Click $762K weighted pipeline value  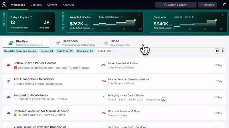[x=76, y=24]
